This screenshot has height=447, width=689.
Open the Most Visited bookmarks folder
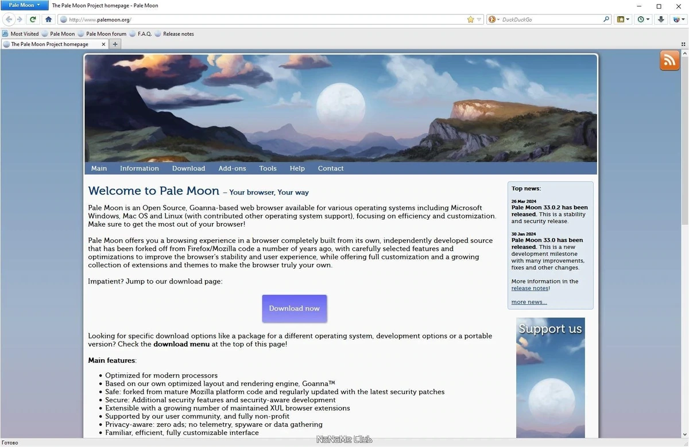(x=21, y=34)
